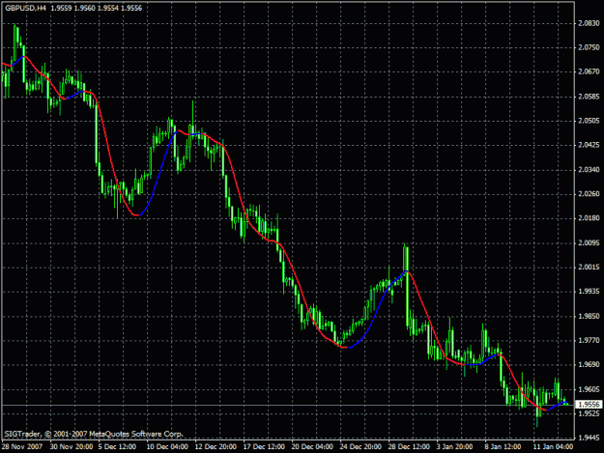Screen dimensions: 604x453
Task: Click the 28 Nov 2007 date label
Action: (x=22, y=447)
